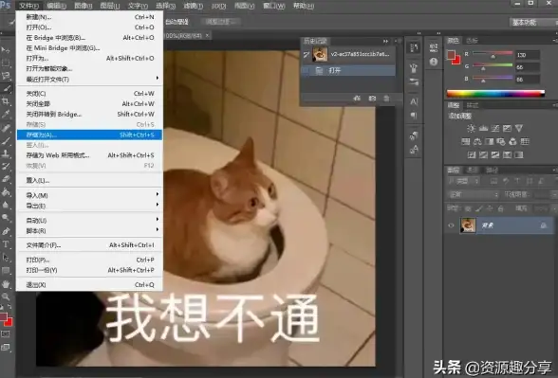The height and width of the screenshot is (378, 558).
Task: Open 编辑(E) menu in menu bar
Action: coord(56,6)
